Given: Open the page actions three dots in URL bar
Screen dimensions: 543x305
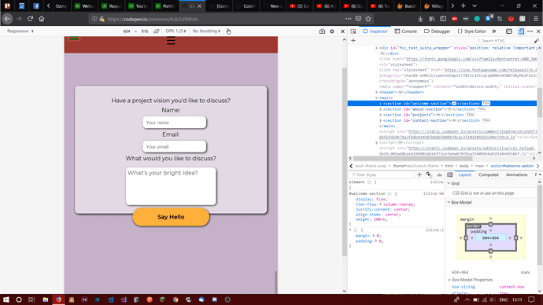Looking at the screenshot, I should 348,19.
